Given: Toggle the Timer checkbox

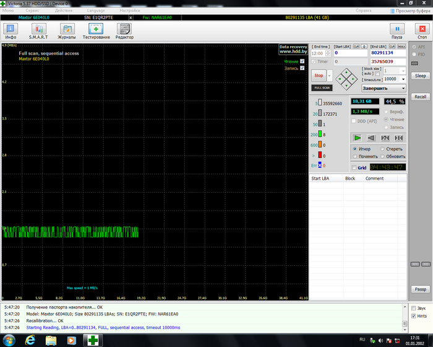Looking at the screenshot, I should [314, 61].
